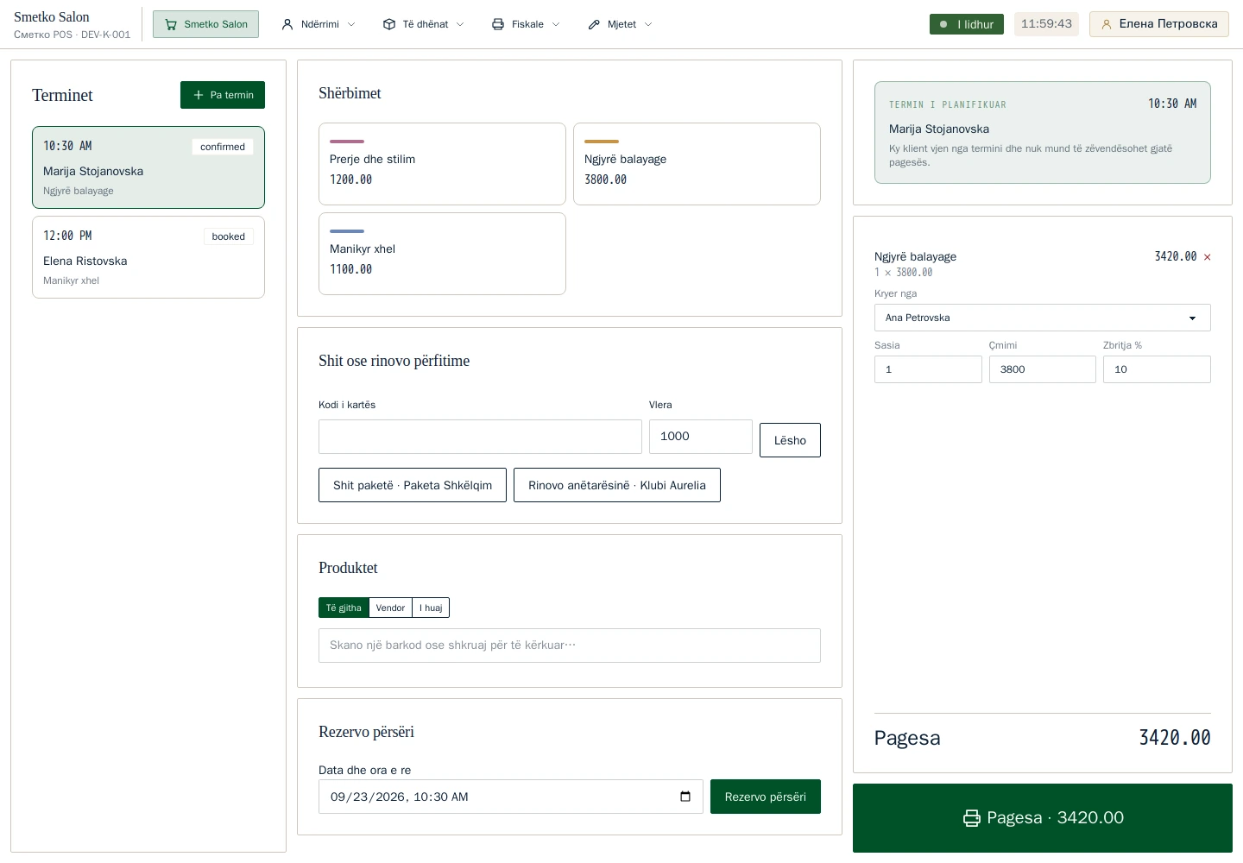Click the cart icon in Smetko Salon button

pos(171,24)
